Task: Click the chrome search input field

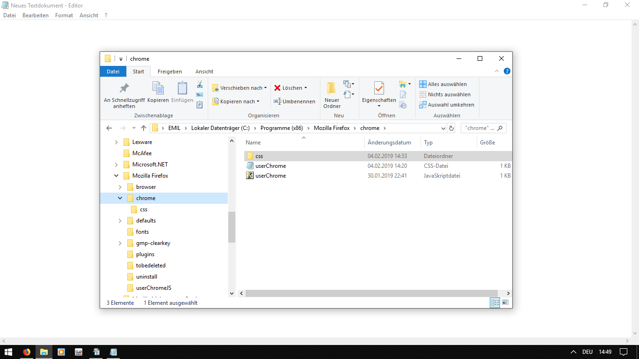Action: tap(479, 128)
